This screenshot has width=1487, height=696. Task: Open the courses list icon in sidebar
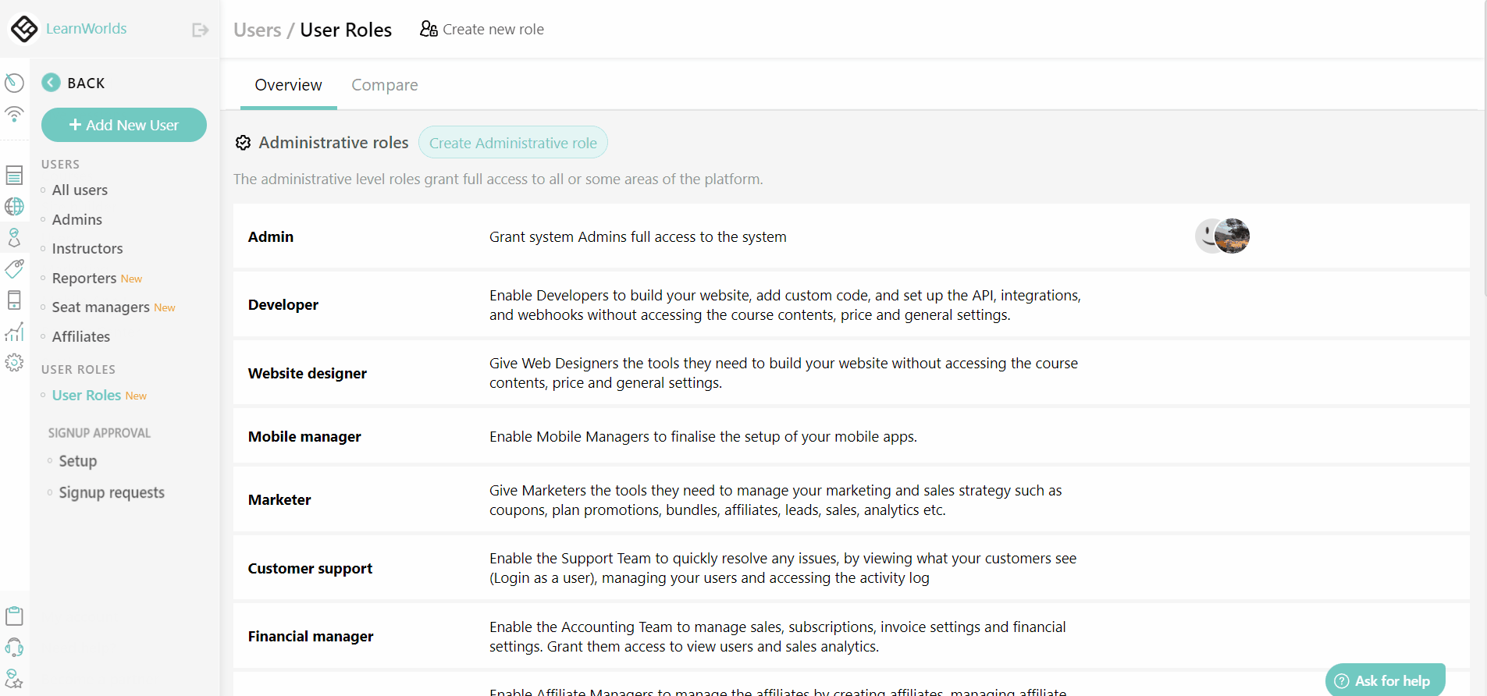[14, 175]
